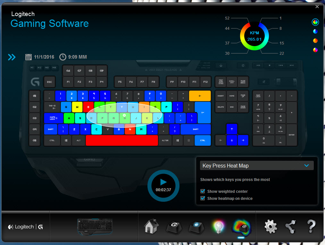The width and height of the screenshot is (325, 245).
Task: Click the ESC key on the keyboard
Action: click(x=49, y=82)
